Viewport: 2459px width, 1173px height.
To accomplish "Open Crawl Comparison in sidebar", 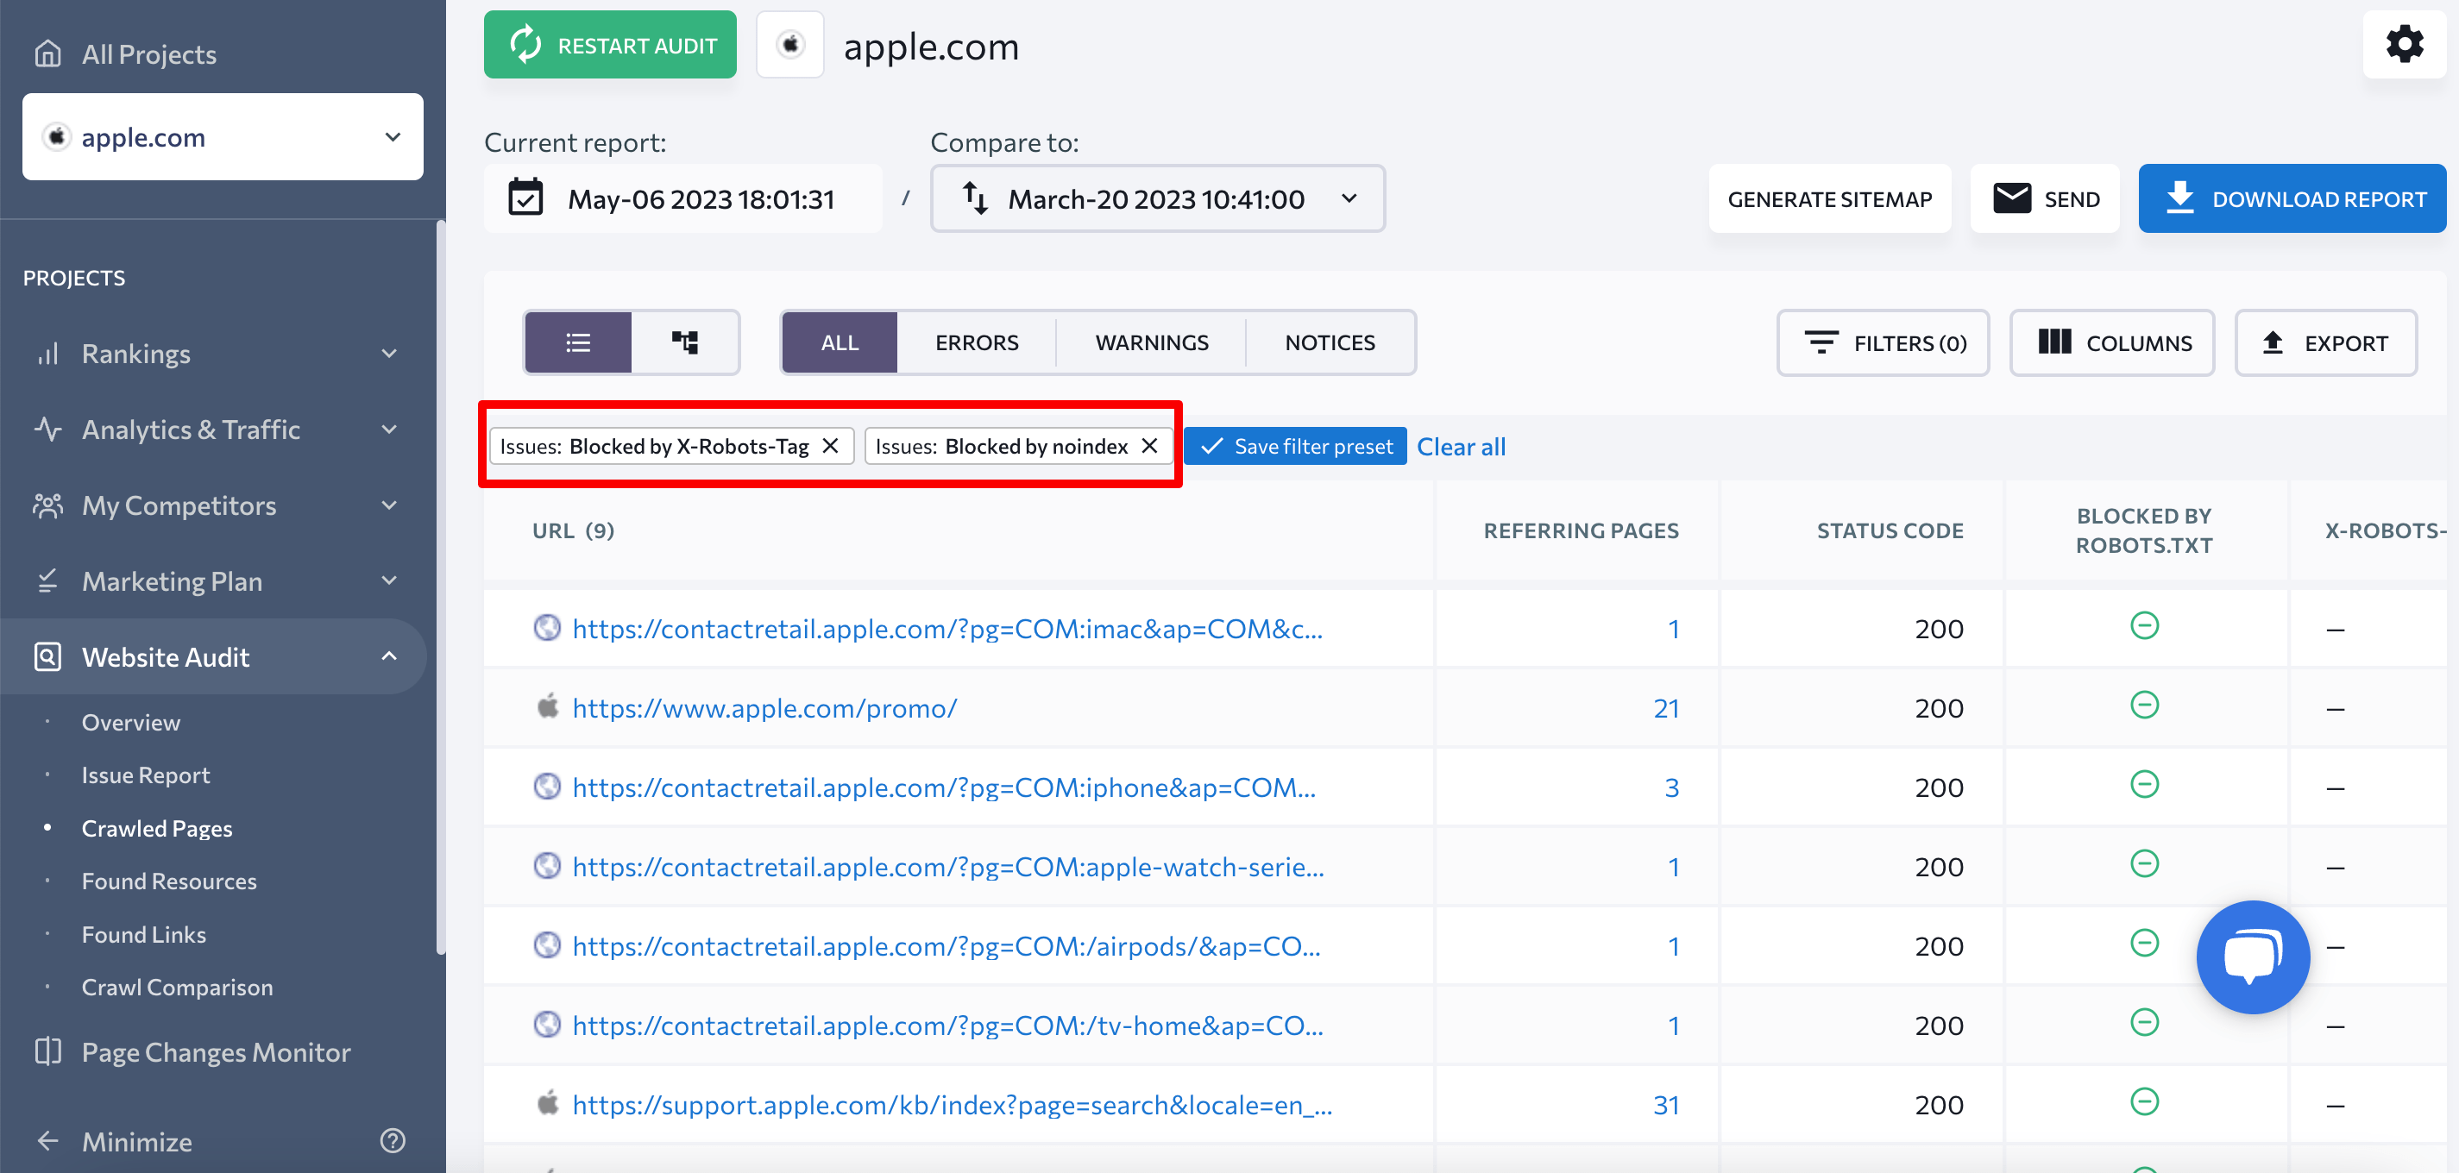I will coord(177,987).
